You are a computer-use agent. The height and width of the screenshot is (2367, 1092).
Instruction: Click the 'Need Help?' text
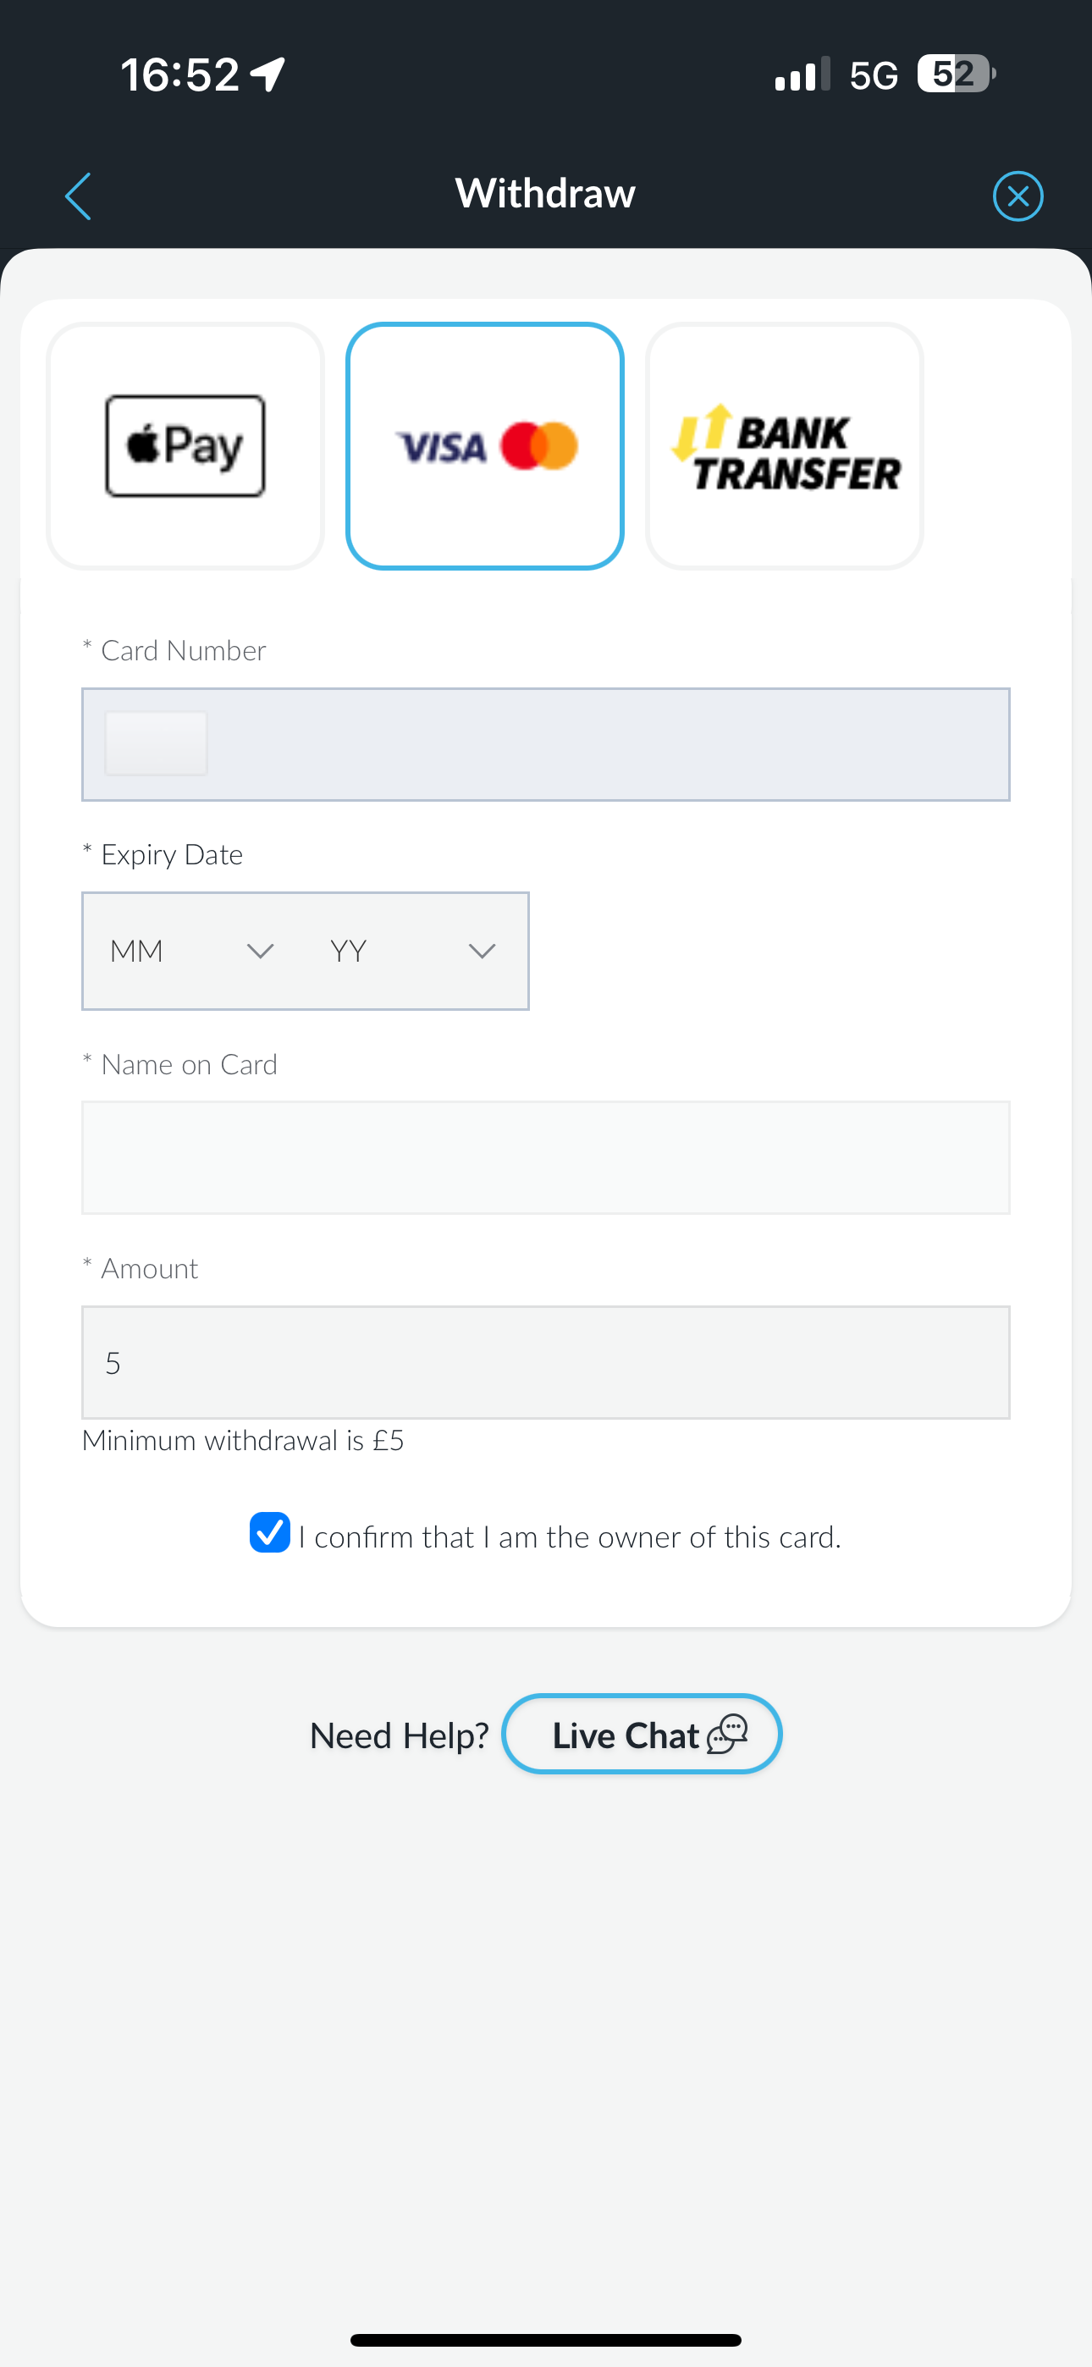[399, 1734]
